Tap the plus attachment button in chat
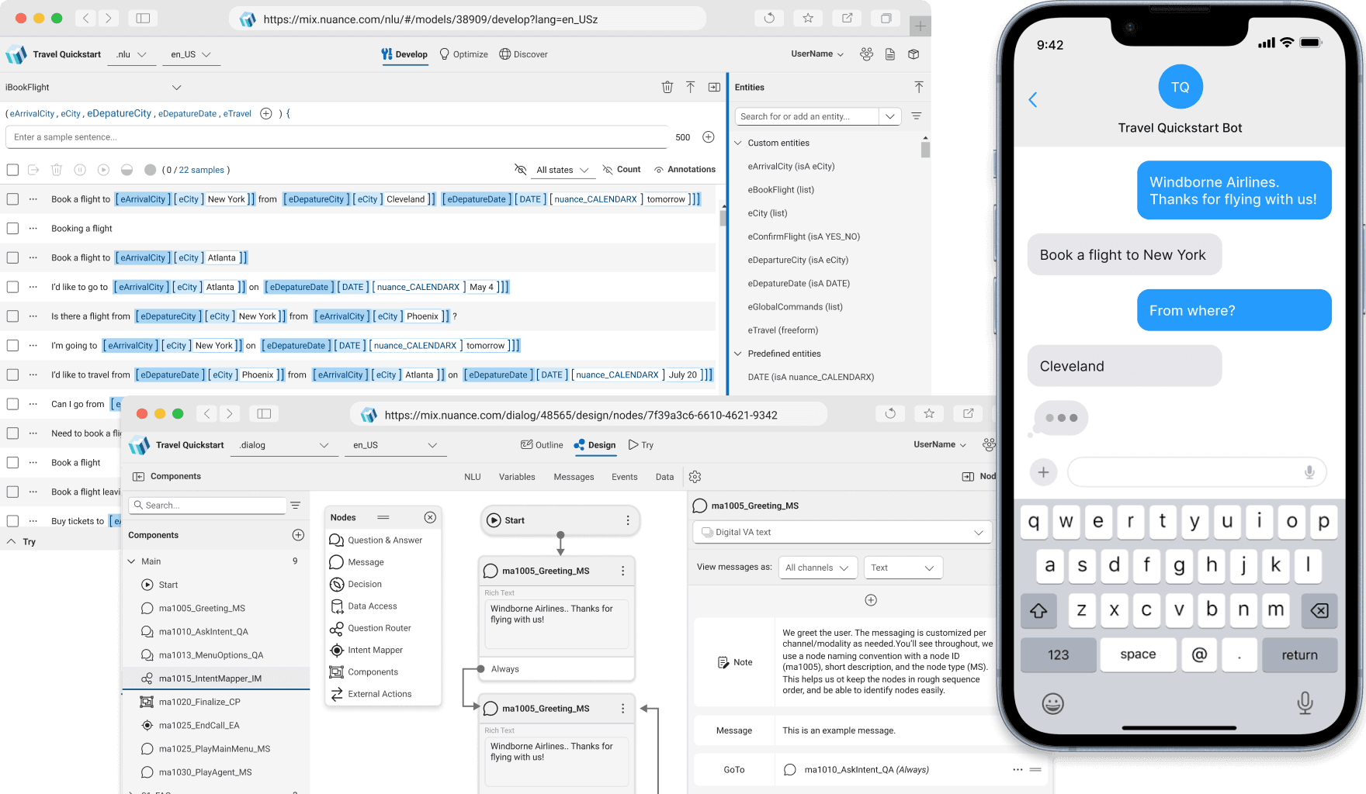Image resolution: width=1366 pixels, height=794 pixels. [x=1043, y=471]
